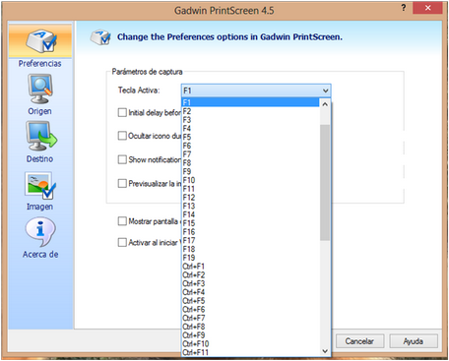
Task: Enable Initial delay before capture checkbox
Action: (x=122, y=113)
